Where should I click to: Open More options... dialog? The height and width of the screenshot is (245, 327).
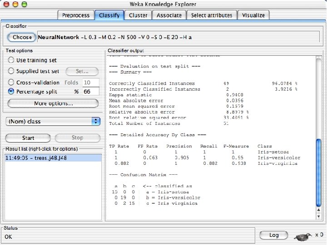click(53, 103)
